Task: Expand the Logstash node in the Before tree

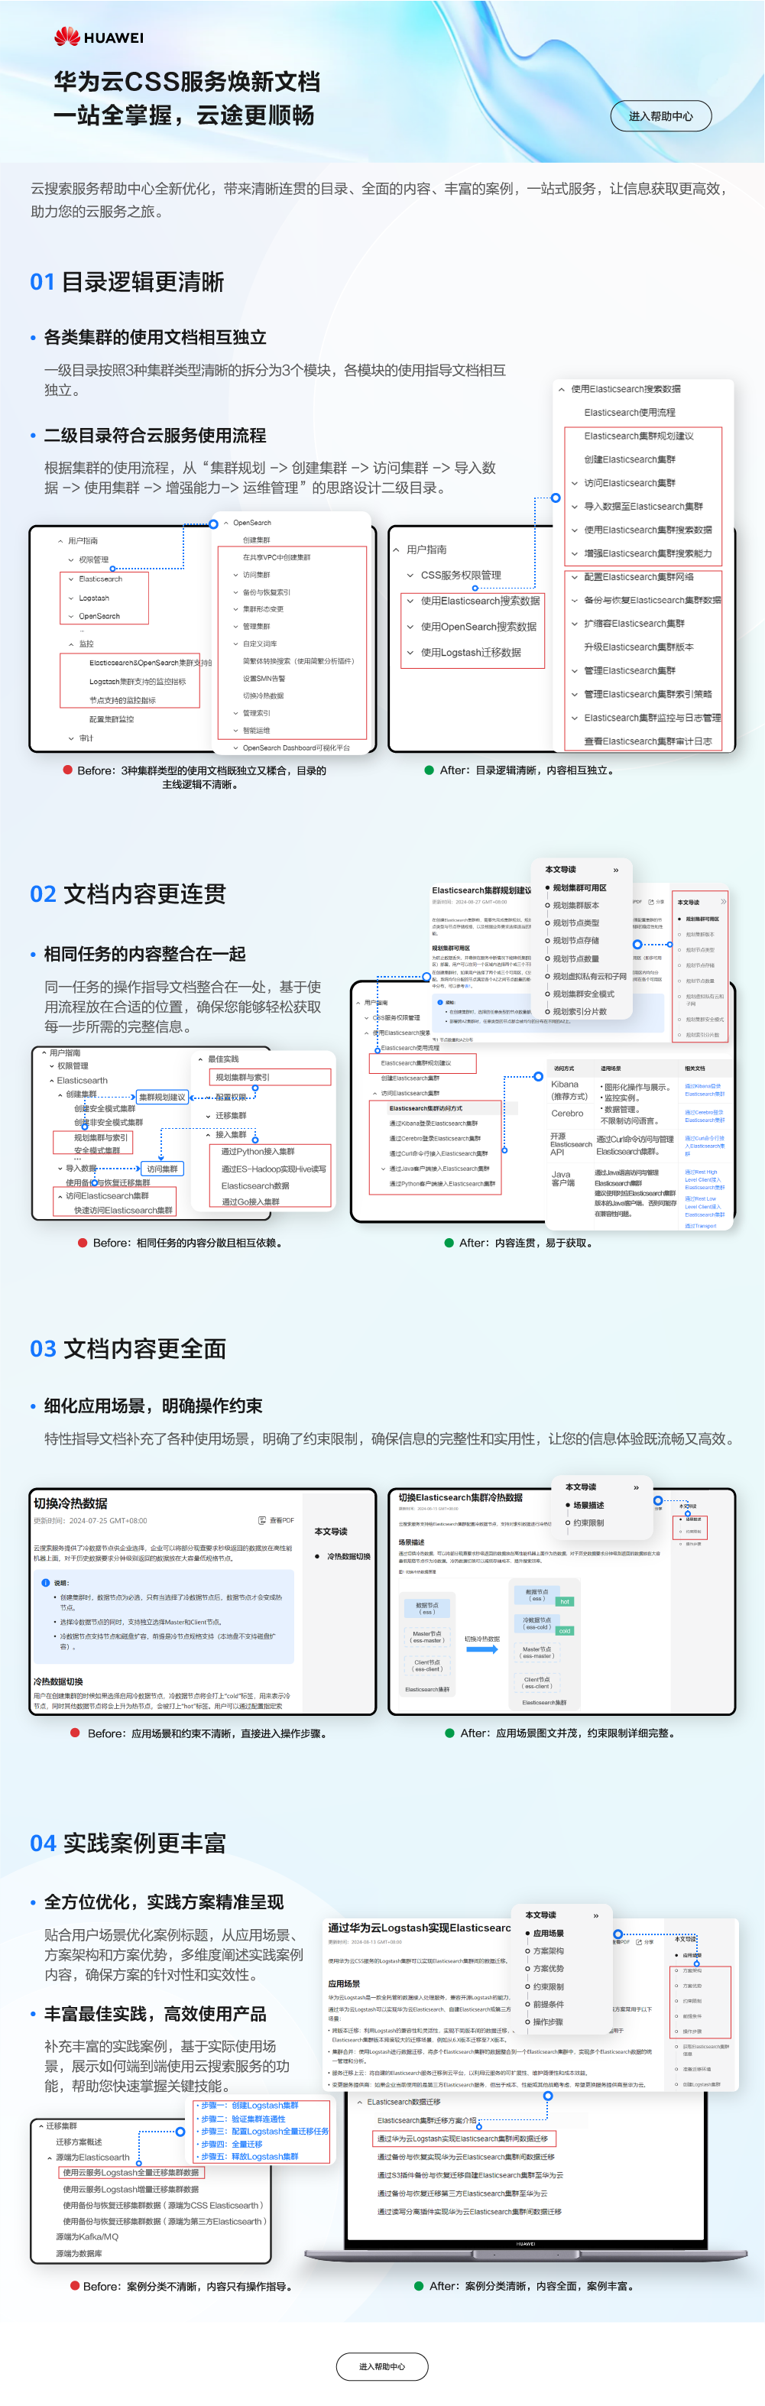Action: point(71,598)
